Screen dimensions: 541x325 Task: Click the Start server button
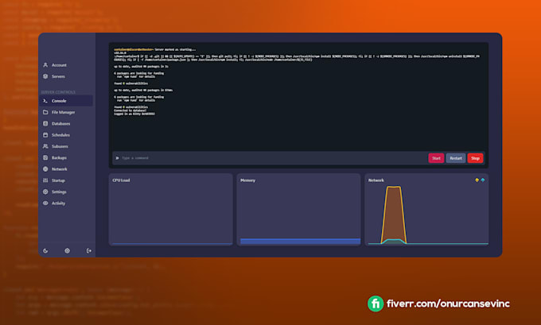[x=436, y=158]
